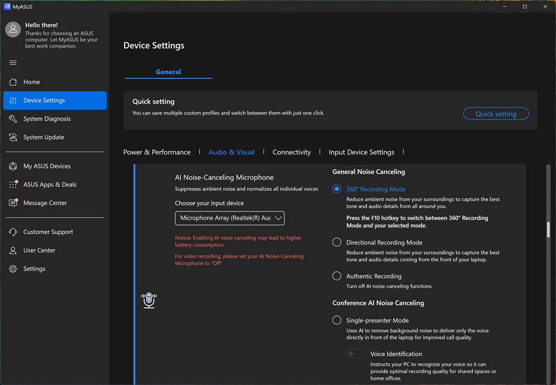Click the user profile avatar icon
This screenshot has width=556, height=385.
[13, 29]
